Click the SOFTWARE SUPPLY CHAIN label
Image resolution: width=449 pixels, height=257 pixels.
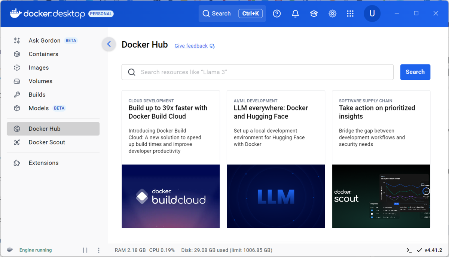(x=366, y=101)
